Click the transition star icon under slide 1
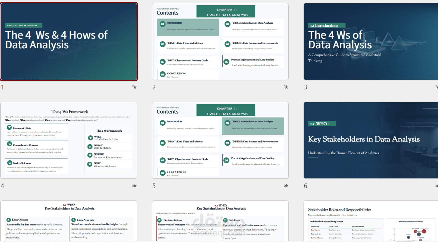Viewport: 438px width, 242px height. coord(134,87)
